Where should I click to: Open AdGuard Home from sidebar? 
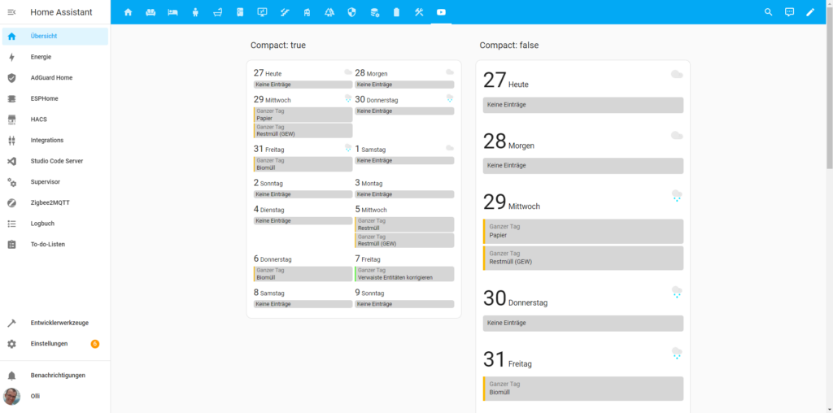(x=51, y=78)
